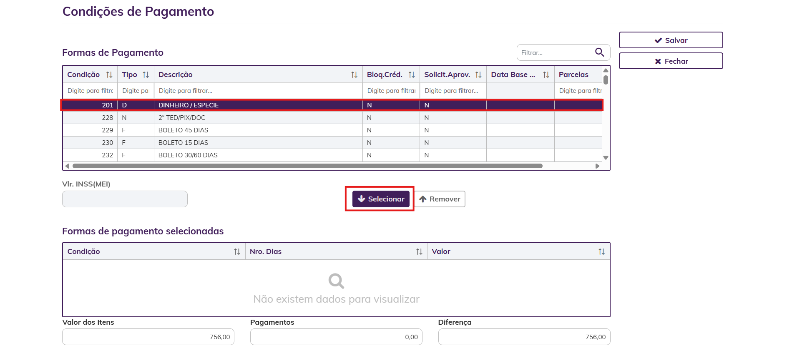Select the DINHEIRO / ESPECIE row
787x353 pixels.
coord(332,105)
